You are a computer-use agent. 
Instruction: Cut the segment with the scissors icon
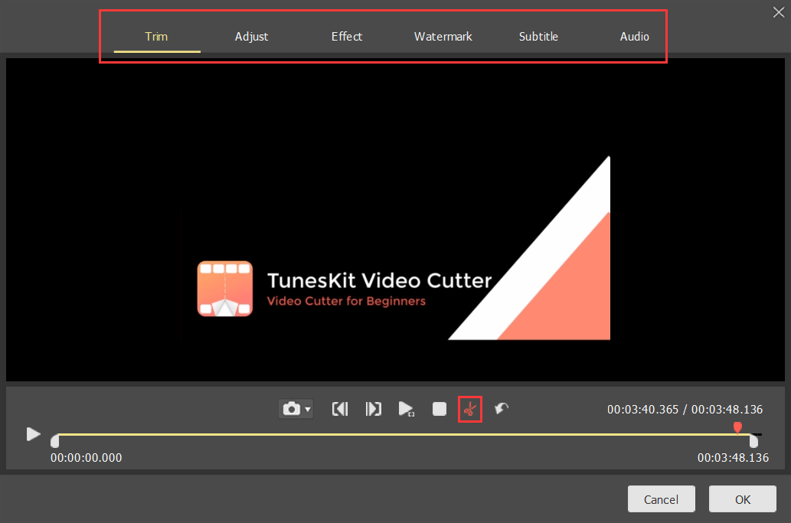click(469, 409)
